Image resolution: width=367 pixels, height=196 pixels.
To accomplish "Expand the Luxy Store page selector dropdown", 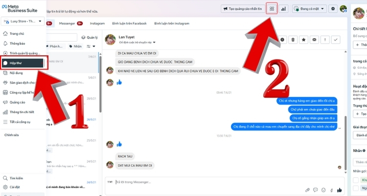I will [x=23, y=21].
